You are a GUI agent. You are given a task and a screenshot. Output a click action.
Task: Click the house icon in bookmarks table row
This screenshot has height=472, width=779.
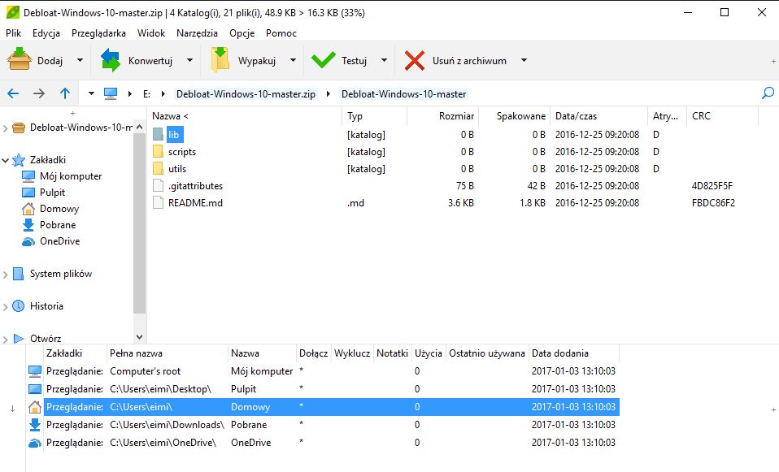(x=35, y=407)
